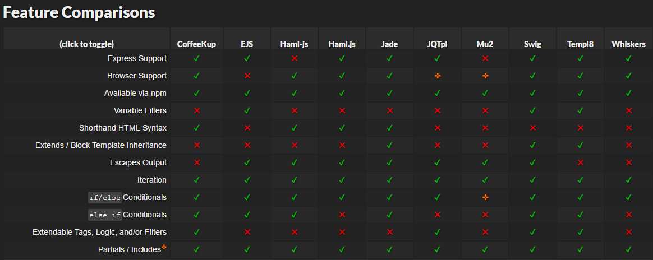Toggle the else if Conditionals row label

click(x=127, y=215)
